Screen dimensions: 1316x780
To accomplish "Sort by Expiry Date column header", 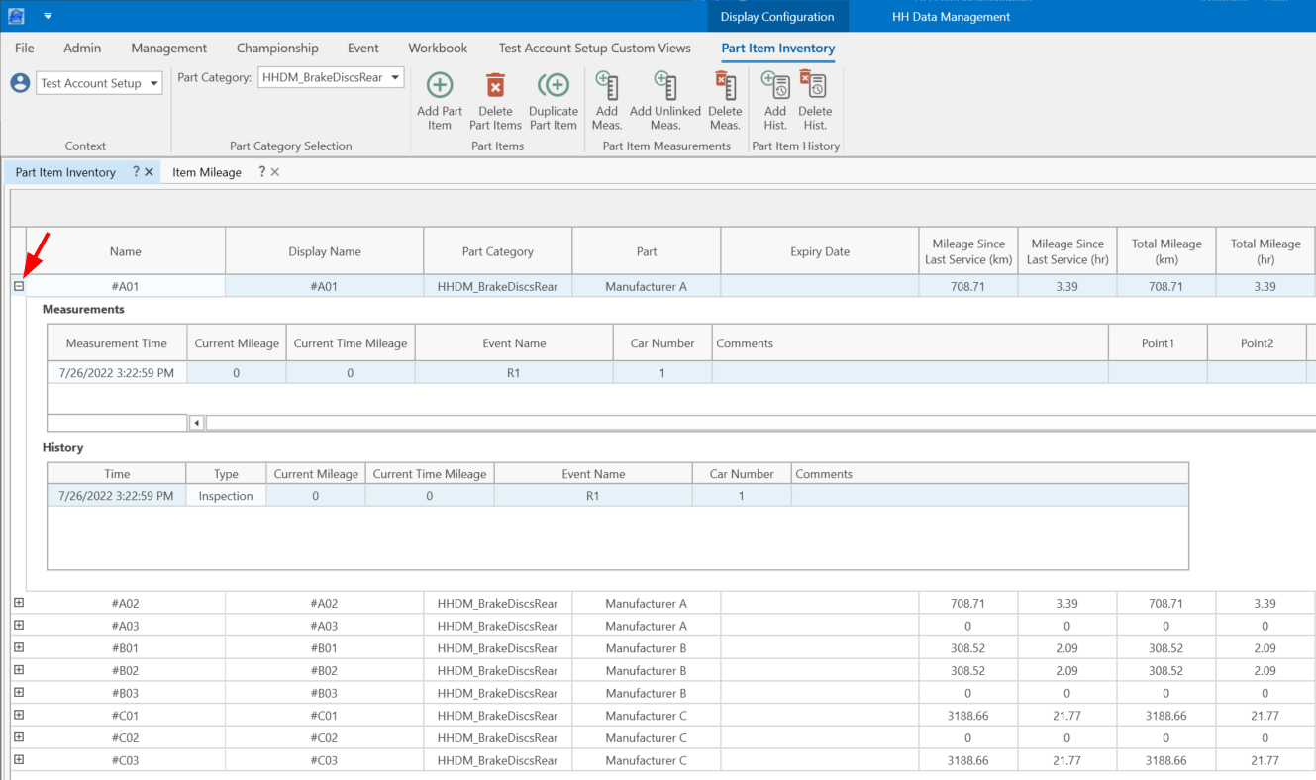I will [x=819, y=251].
